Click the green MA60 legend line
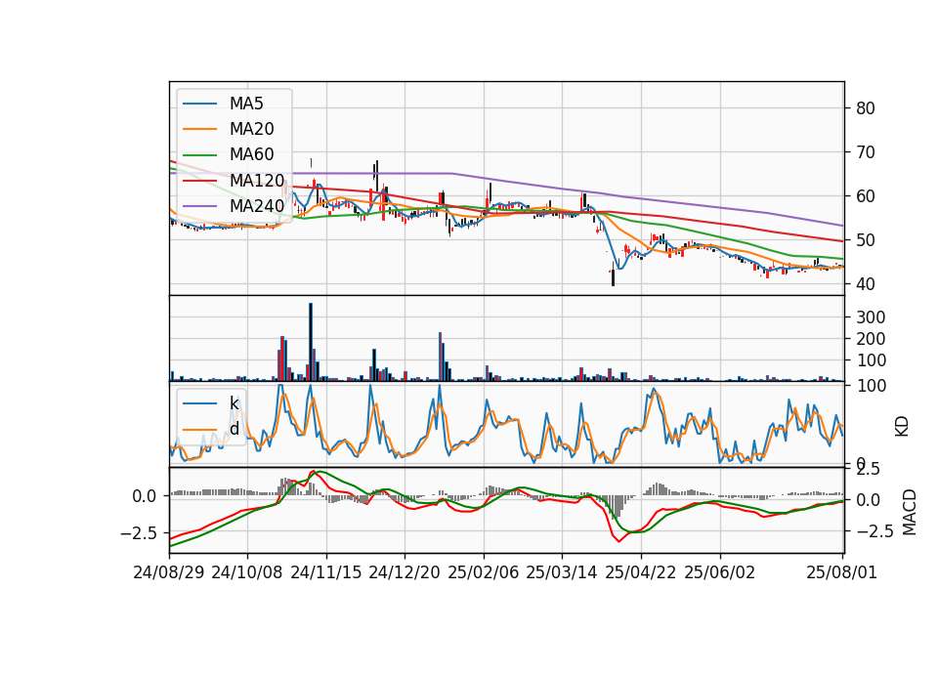 pyautogui.click(x=199, y=155)
